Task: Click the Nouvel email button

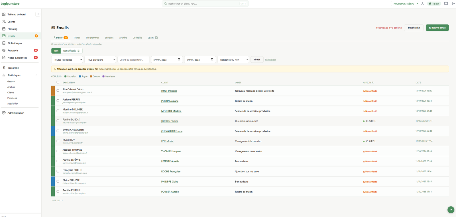Action: [437, 28]
